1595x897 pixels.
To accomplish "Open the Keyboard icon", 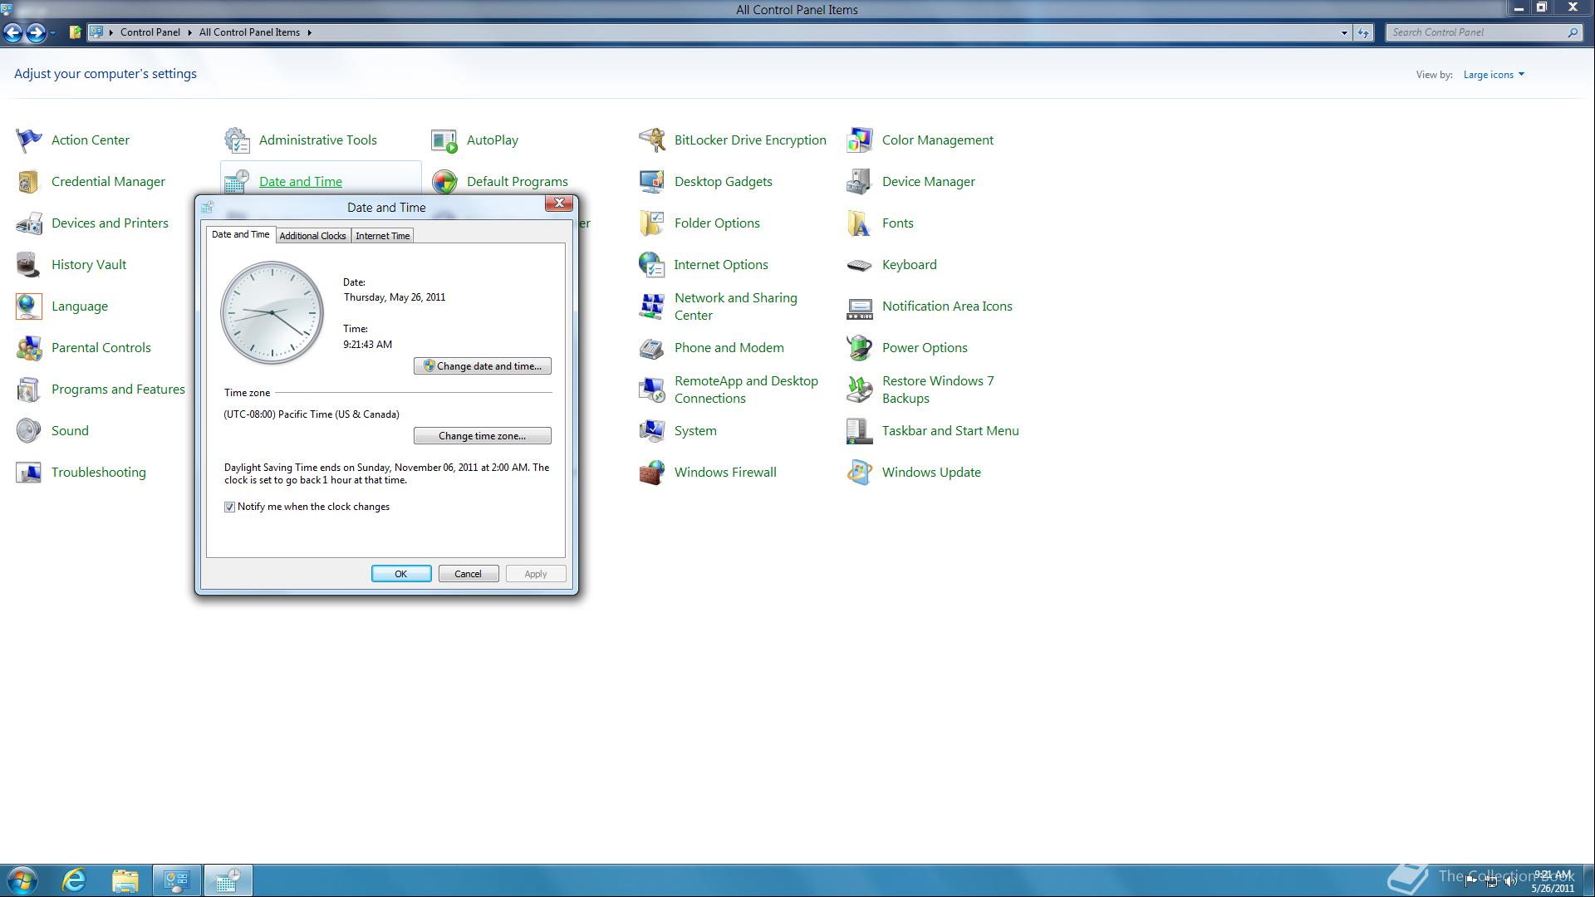I will tap(860, 265).
